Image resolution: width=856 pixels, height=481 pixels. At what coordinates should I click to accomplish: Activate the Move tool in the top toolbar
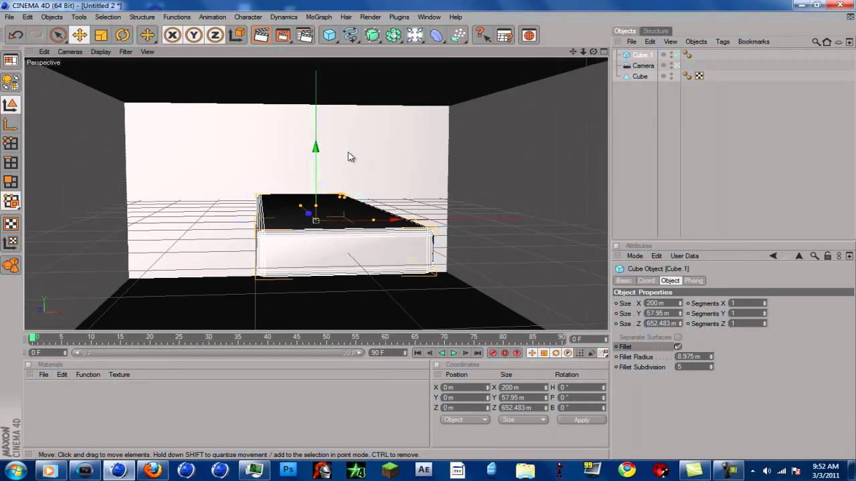tap(80, 35)
